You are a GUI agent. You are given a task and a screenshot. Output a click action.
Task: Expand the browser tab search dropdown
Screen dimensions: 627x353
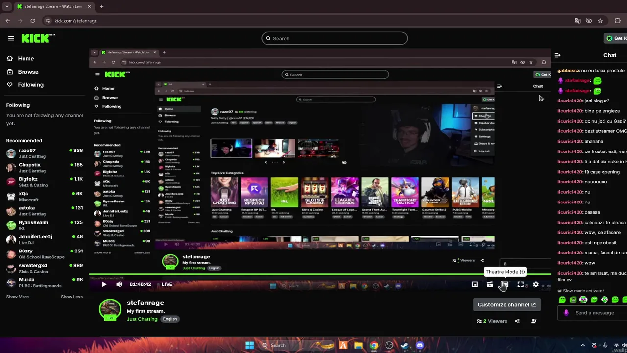[7, 6]
